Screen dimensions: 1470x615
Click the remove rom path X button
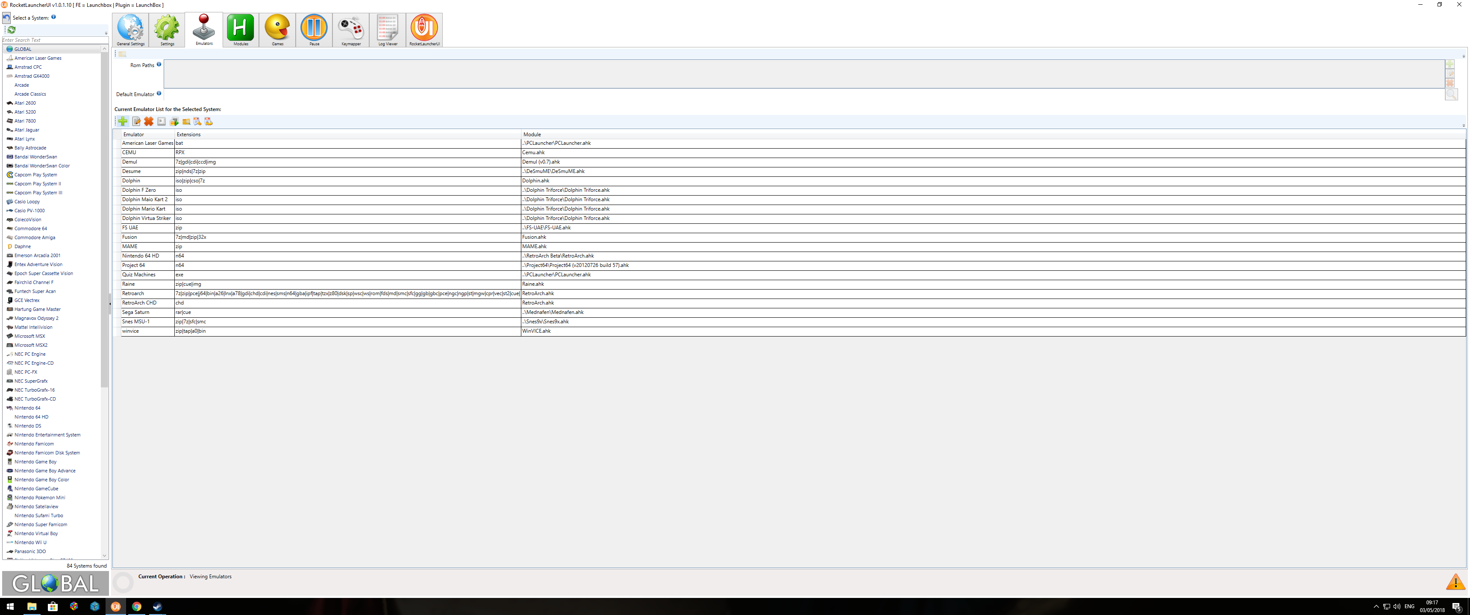(1450, 83)
